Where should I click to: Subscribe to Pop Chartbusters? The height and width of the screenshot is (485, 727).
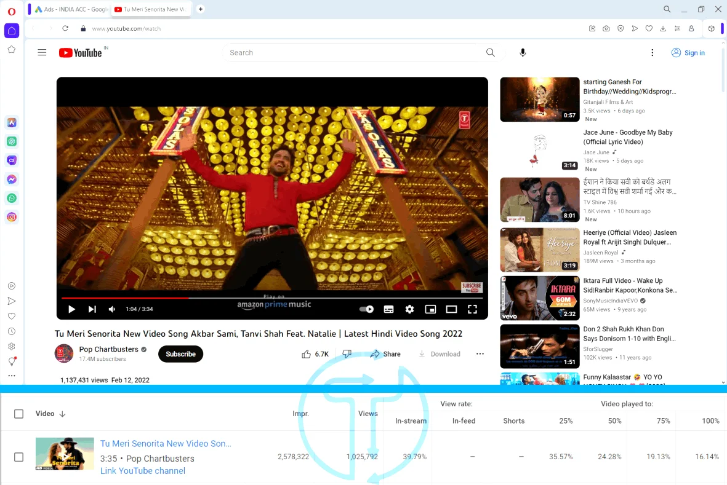coord(181,354)
